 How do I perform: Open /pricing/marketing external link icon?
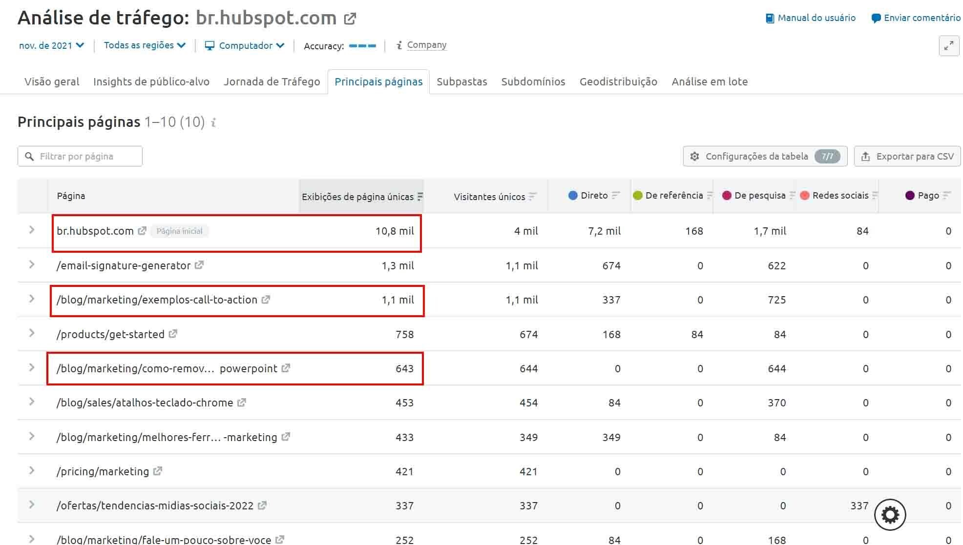[x=157, y=471]
